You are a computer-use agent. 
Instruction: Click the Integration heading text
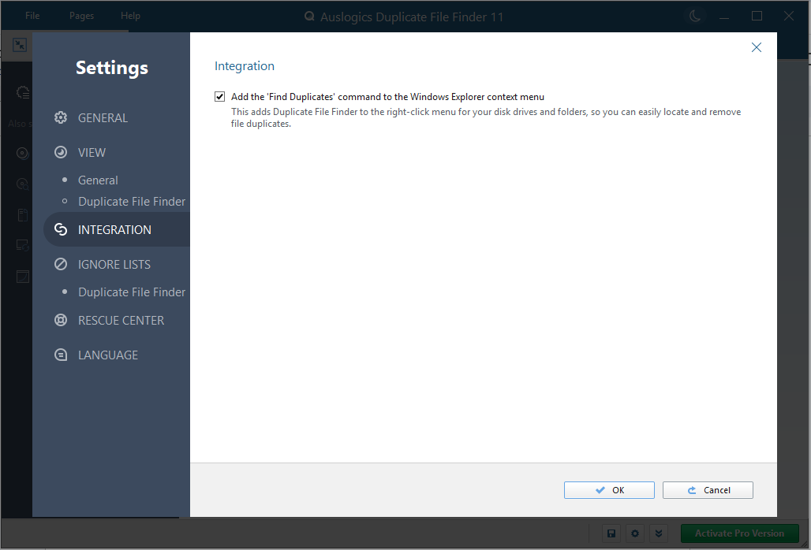[x=245, y=66]
